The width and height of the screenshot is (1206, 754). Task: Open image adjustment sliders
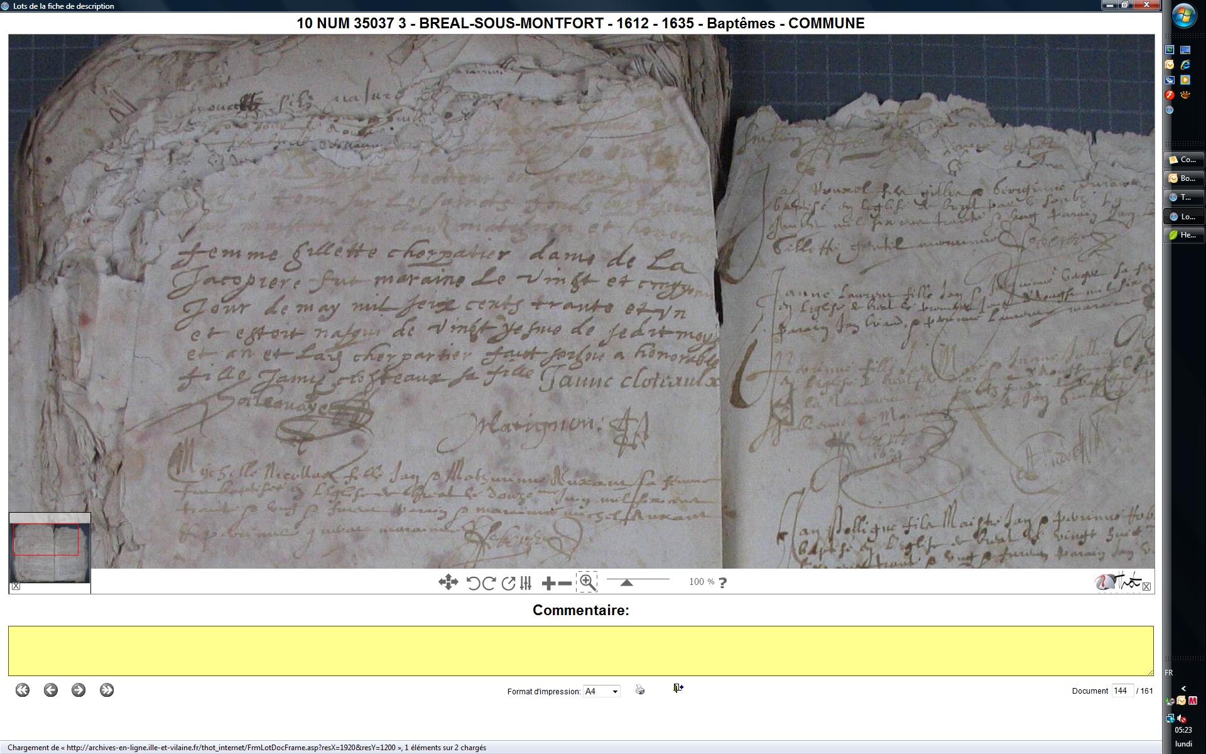tap(526, 583)
